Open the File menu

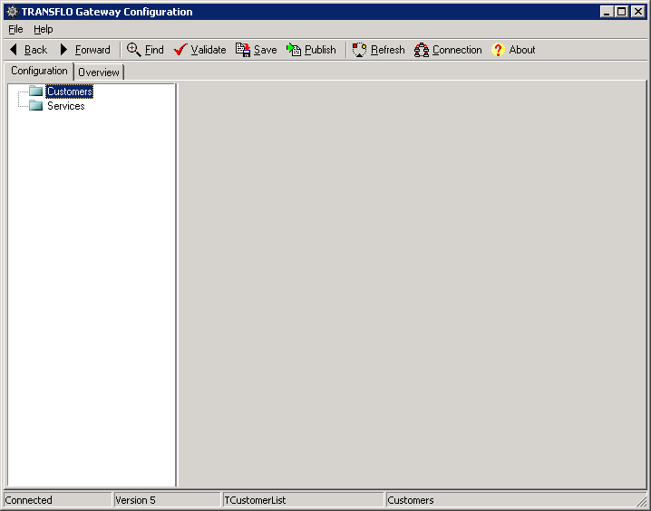pyautogui.click(x=15, y=29)
